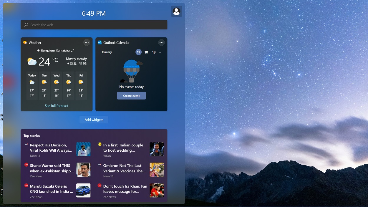Click the large Mostly cloudy weather icon

point(32,61)
